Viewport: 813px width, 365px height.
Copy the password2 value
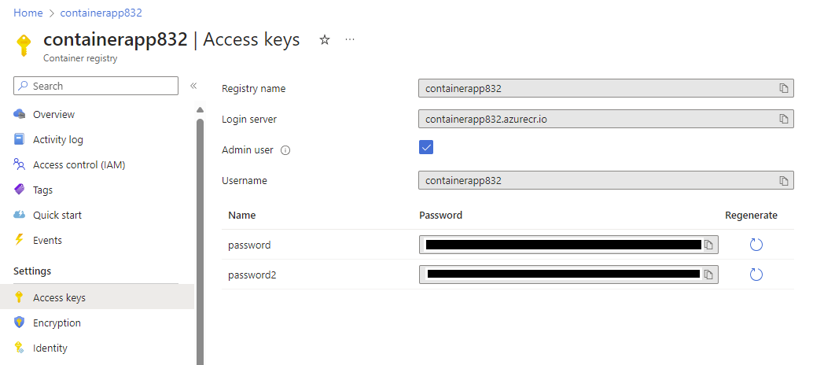(708, 275)
